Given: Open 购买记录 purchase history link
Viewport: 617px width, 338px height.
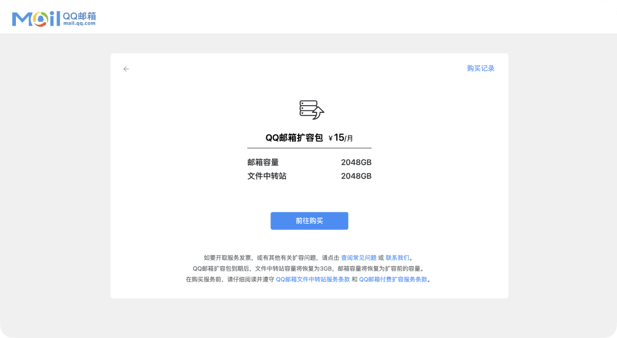Looking at the screenshot, I should click(481, 68).
